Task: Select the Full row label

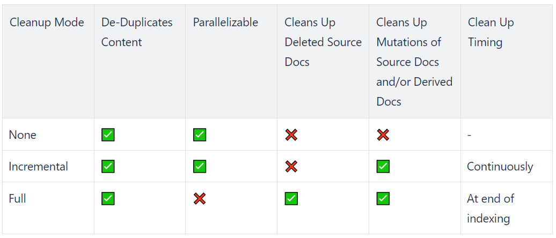Action: click(x=17, y=198)
